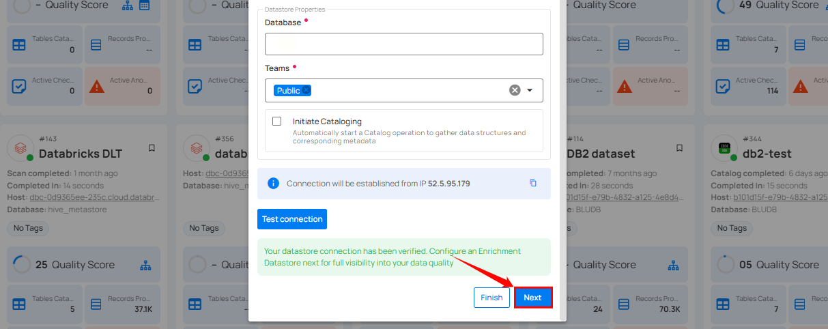
Task: Open the Teams selection field
Action: tap(403, 90)
